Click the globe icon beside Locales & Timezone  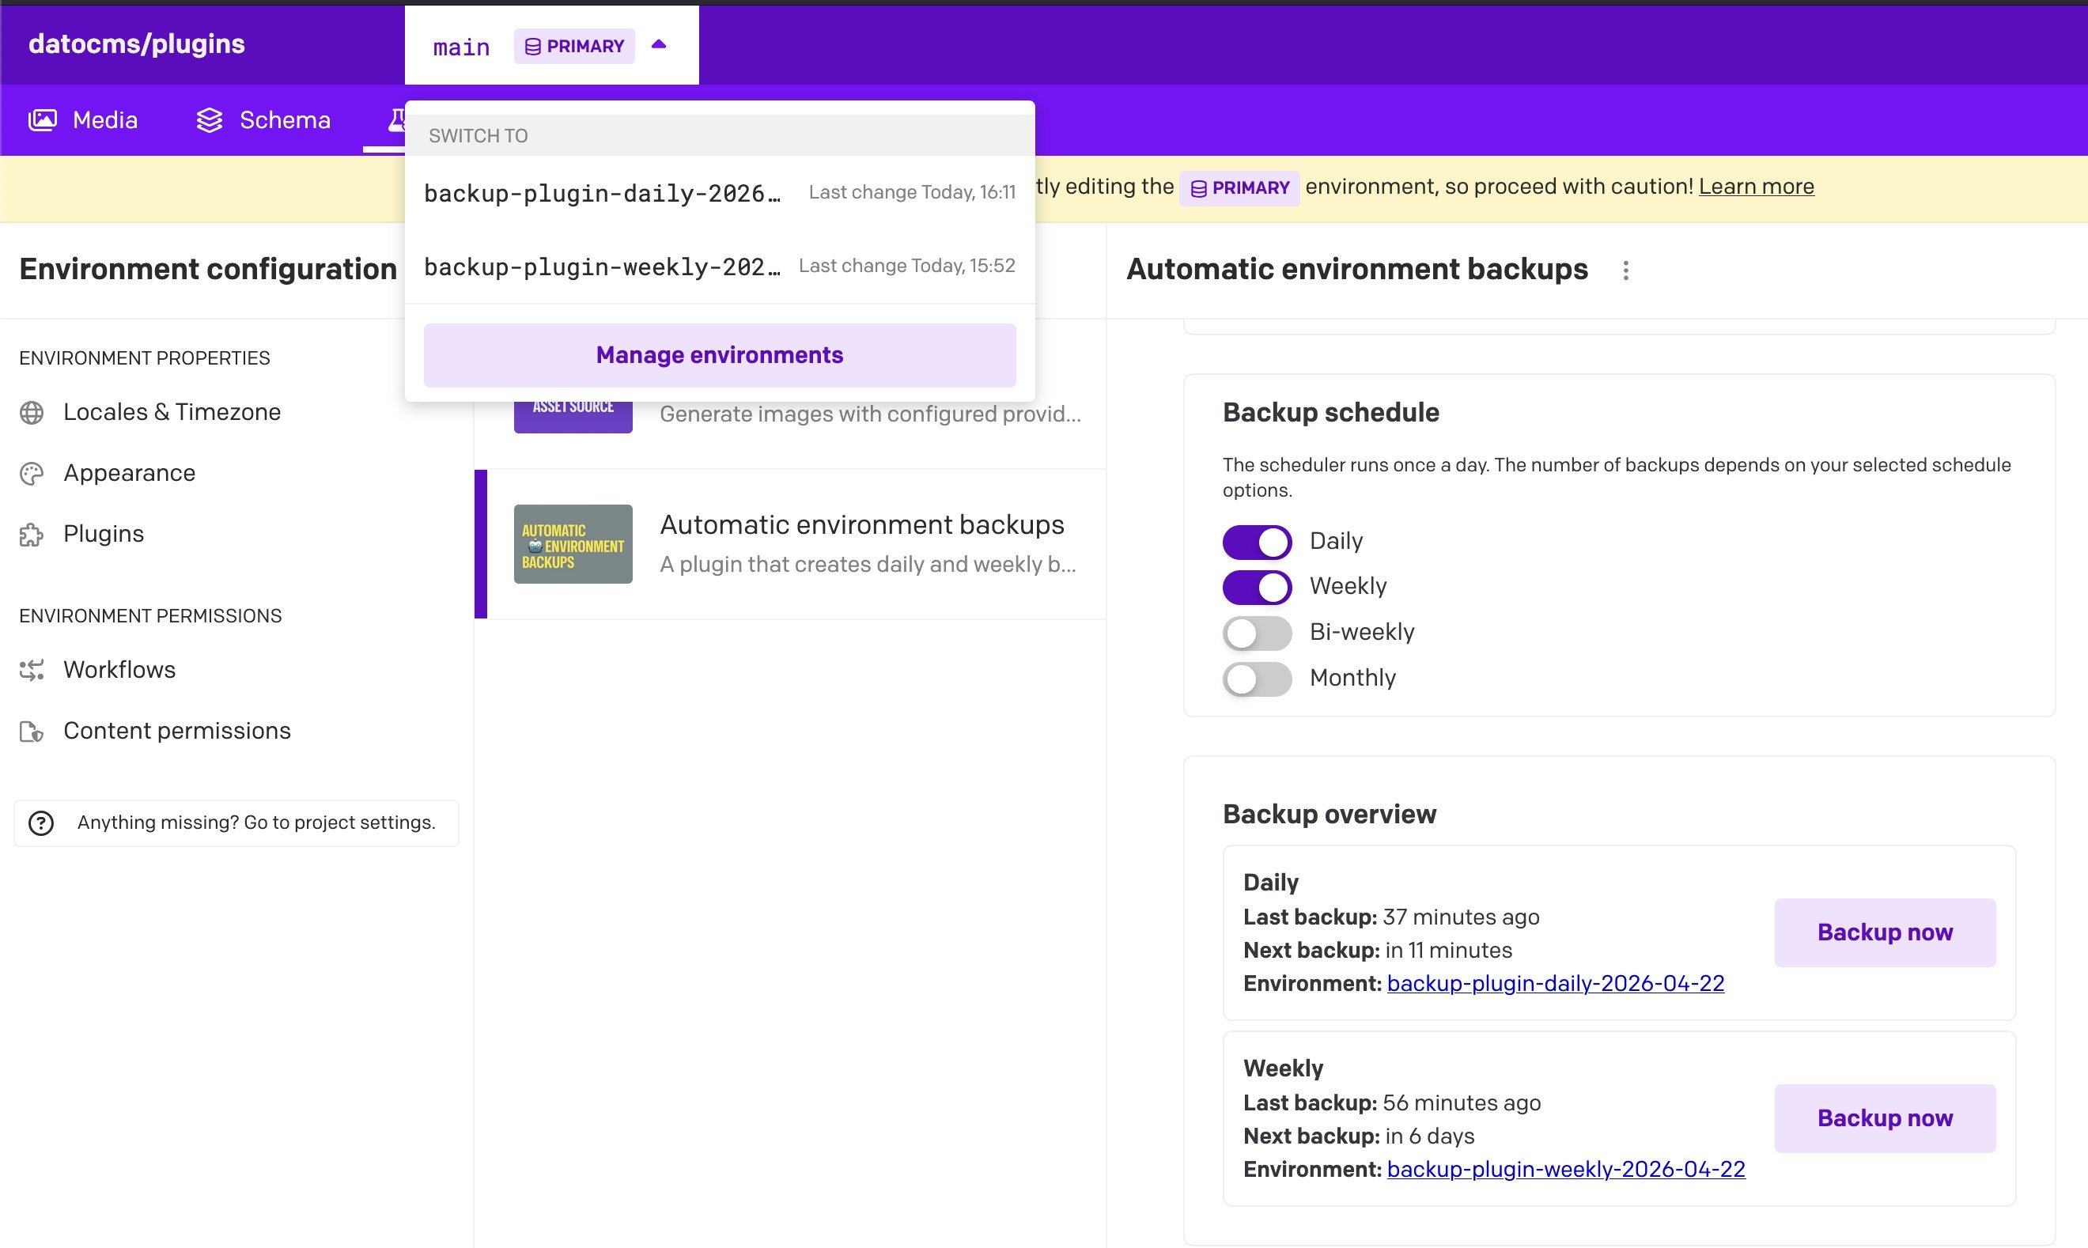(32, 413)
